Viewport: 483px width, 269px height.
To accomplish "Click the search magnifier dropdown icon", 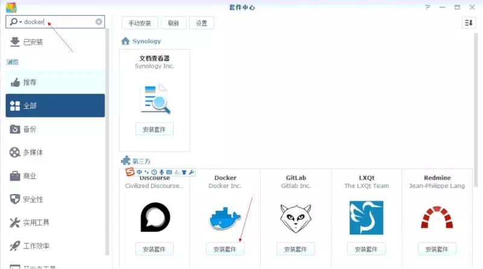I will pyautogui.click(x=16, y=22).
